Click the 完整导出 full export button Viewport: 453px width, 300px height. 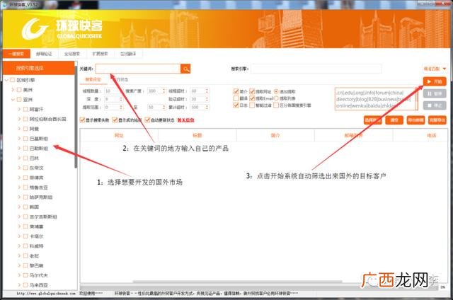tap(437, 120)
